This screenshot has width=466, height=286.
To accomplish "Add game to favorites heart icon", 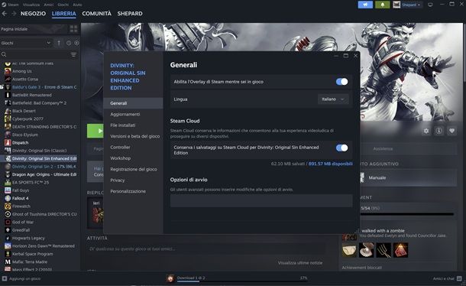I will pyautogui.click(x=451, y=131).
